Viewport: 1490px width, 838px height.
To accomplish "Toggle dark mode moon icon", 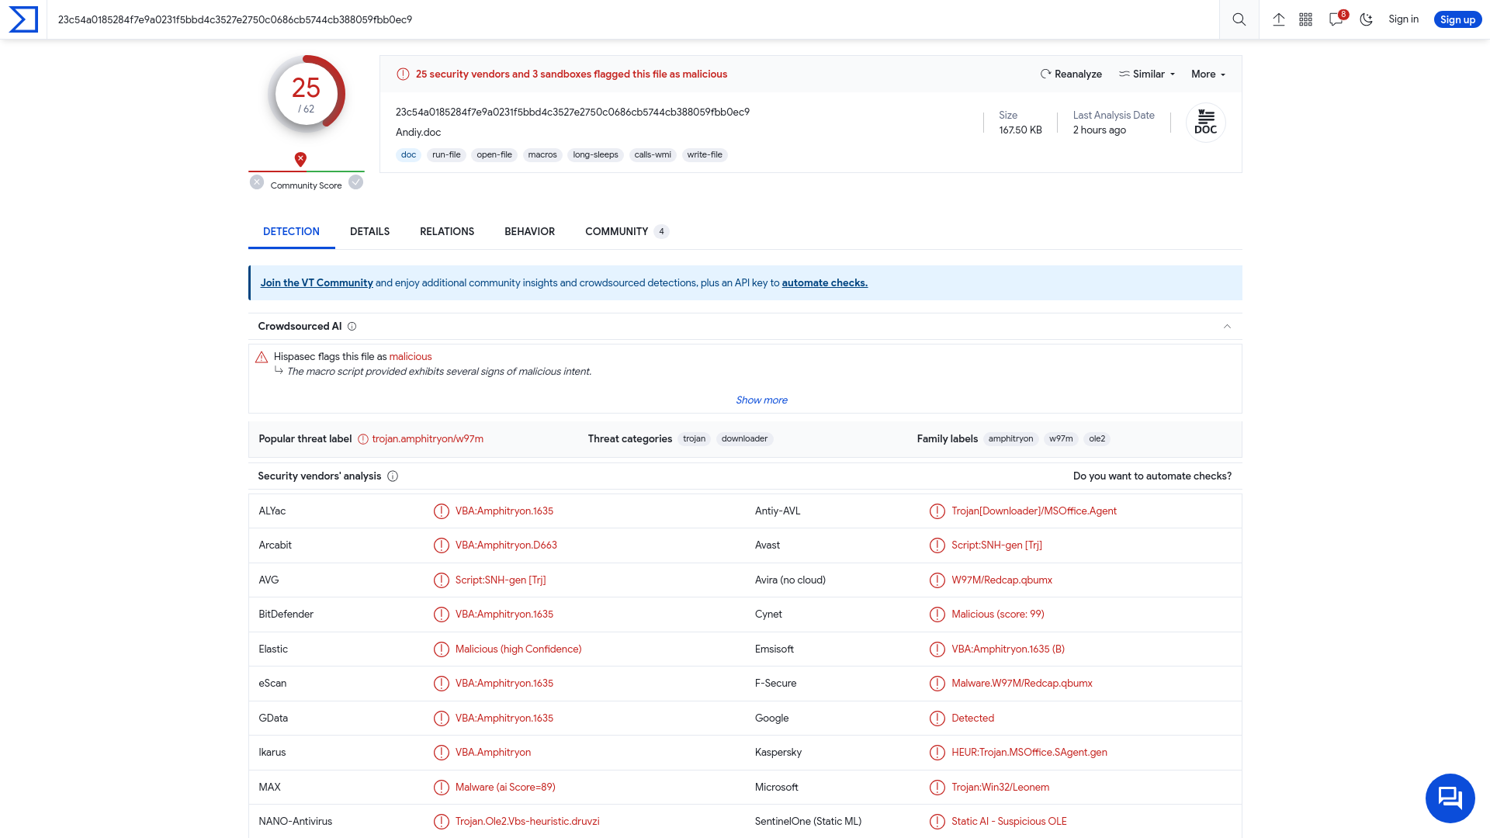I will pos(1367,19).
